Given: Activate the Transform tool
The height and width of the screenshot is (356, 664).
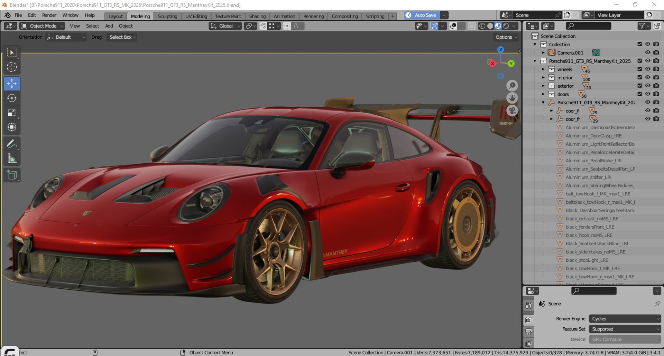Looking at the screenshot, I should point(12,127).
